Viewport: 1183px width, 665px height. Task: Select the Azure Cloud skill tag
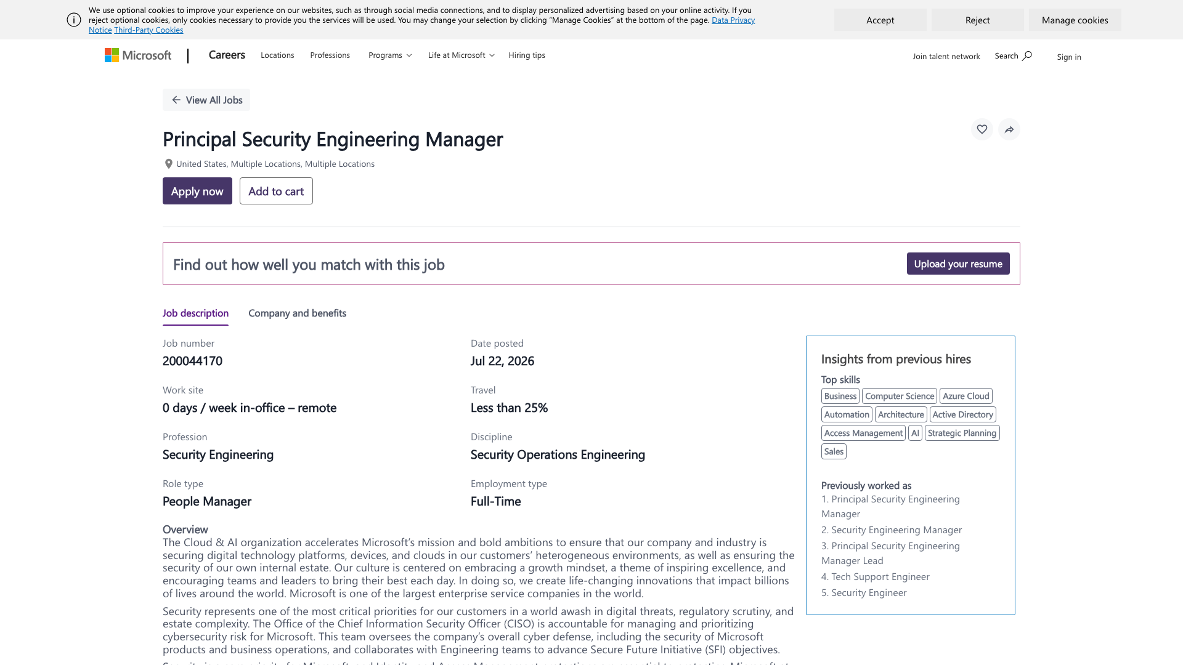point(966,396)
